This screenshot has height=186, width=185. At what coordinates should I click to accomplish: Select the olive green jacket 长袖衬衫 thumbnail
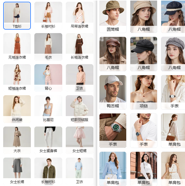click(x=48, y=171)
